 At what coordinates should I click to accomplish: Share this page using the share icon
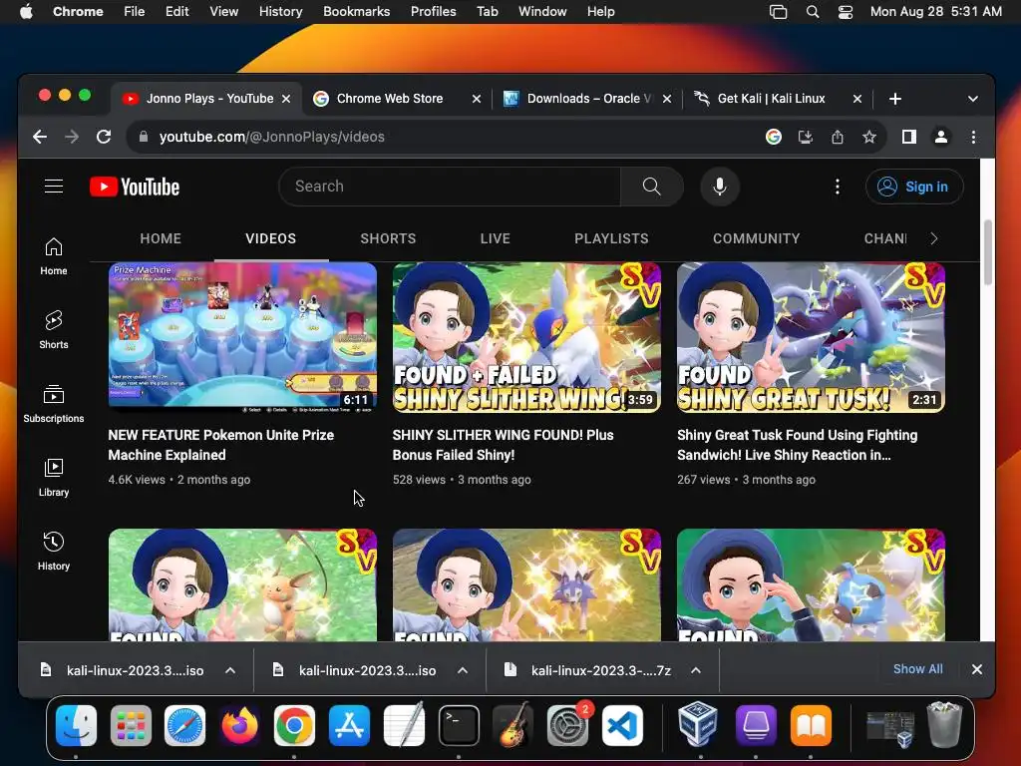click(838, 137)
